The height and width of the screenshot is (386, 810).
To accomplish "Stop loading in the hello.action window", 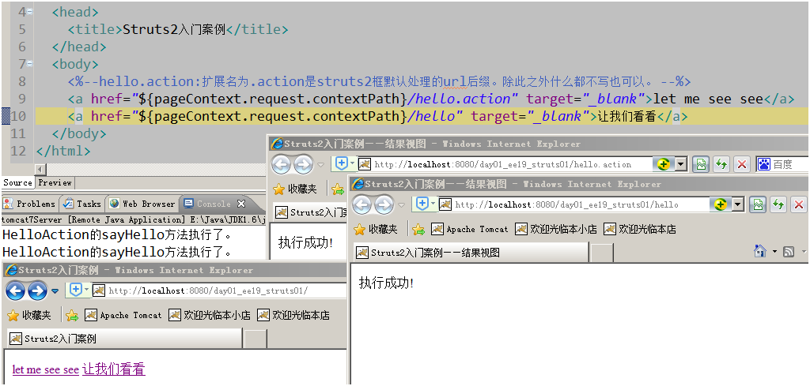I will pyautogui.click(x=742, y=164).
